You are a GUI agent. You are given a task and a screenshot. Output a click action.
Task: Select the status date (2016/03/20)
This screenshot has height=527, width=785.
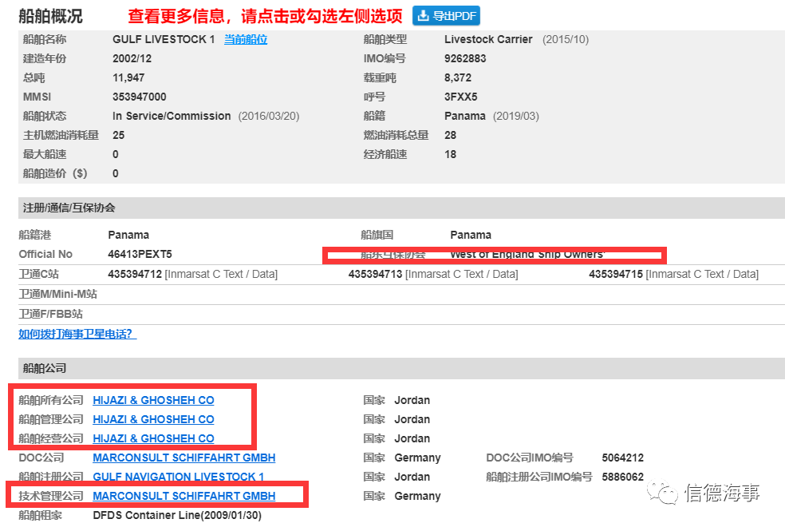point(269,117)
